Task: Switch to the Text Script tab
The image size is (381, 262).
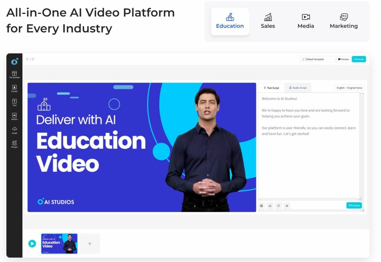Action: pos(271,88)
